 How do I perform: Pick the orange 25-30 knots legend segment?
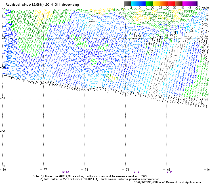pyautogui.click(x=164, y=3)
